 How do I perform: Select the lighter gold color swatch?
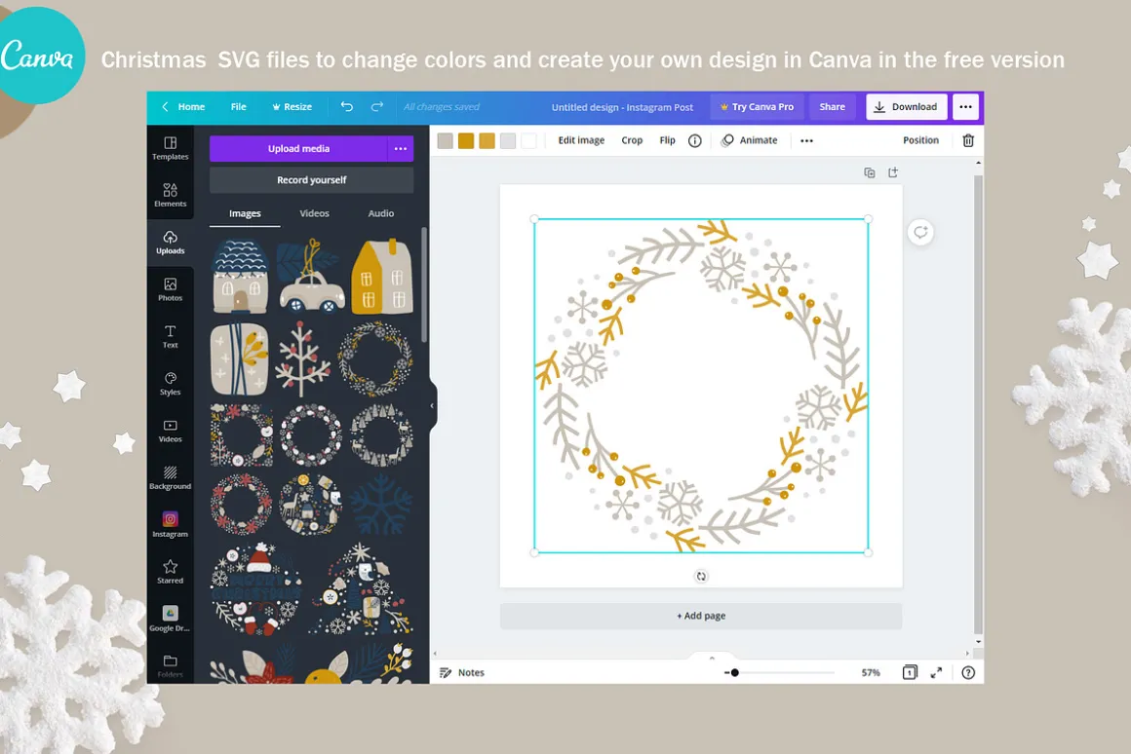[487, 140]
